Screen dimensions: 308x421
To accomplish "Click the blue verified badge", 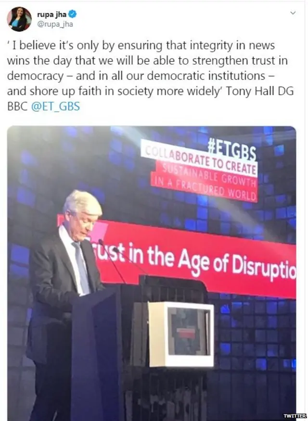I will tap(73, 14).
